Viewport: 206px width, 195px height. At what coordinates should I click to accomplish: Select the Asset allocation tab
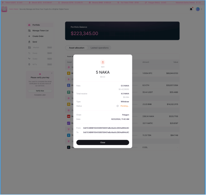tap(77, 48)
